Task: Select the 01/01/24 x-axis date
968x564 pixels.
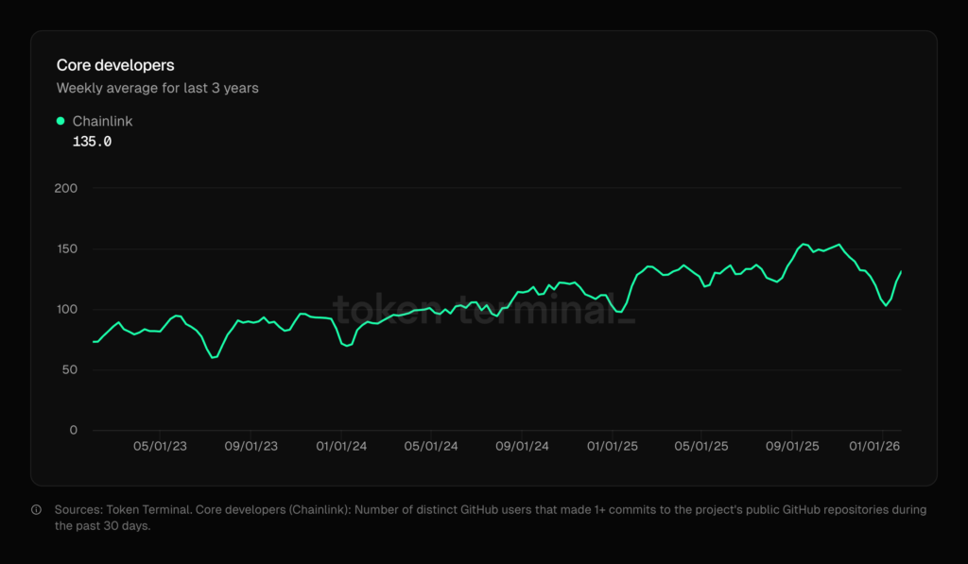Action: click(x=341, y=447)
